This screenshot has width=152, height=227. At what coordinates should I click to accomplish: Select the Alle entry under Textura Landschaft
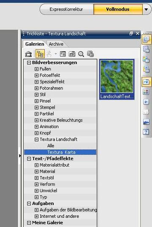[51, 146]
